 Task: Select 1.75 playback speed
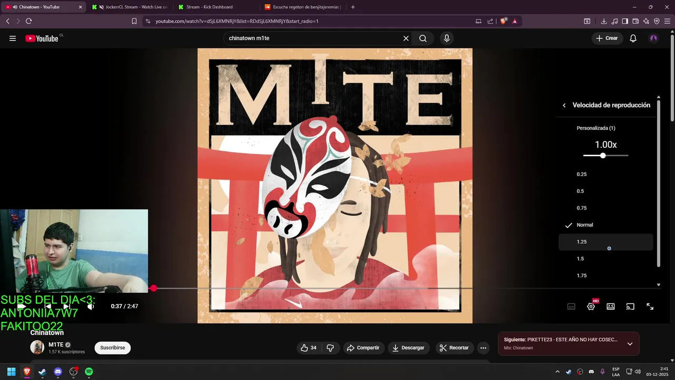click(606, 275)
